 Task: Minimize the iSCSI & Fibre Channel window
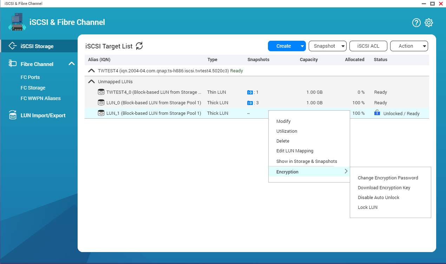[425, 4]
